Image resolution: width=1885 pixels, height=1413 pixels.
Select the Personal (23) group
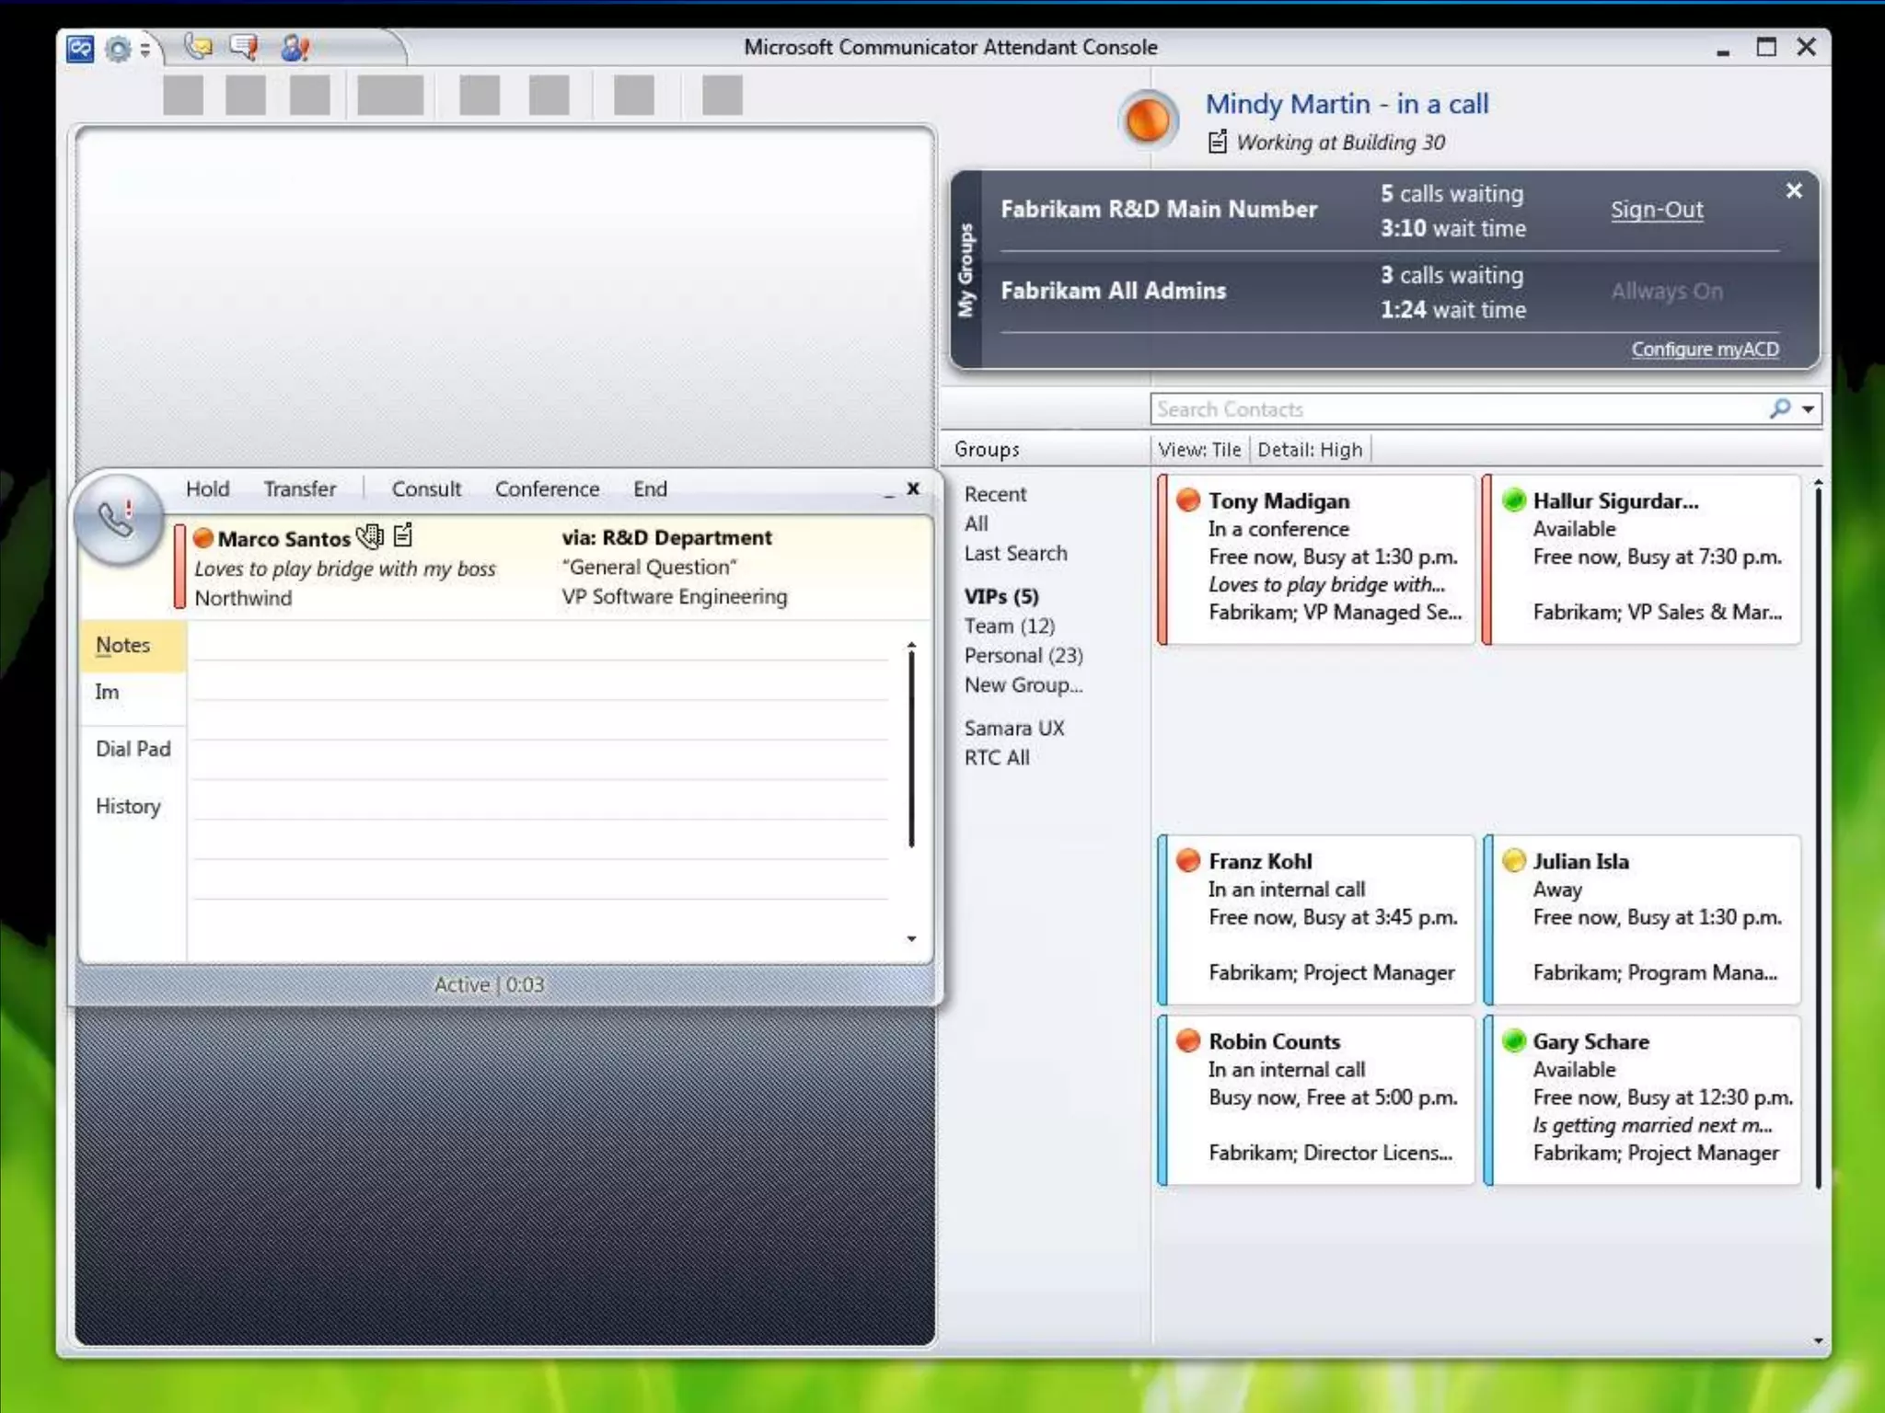pyautogui.click(x=1023, y=655)
